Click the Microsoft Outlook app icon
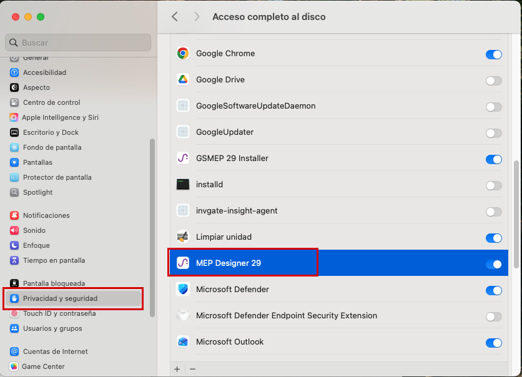The height and width of the screenshot is (377, 522). tap(183, 342)
